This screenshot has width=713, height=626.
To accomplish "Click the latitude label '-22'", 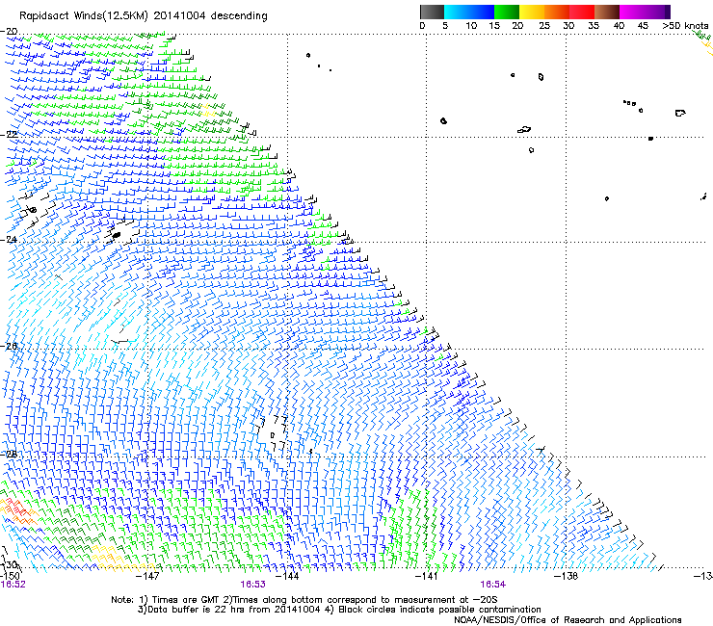I will [9, 134].
